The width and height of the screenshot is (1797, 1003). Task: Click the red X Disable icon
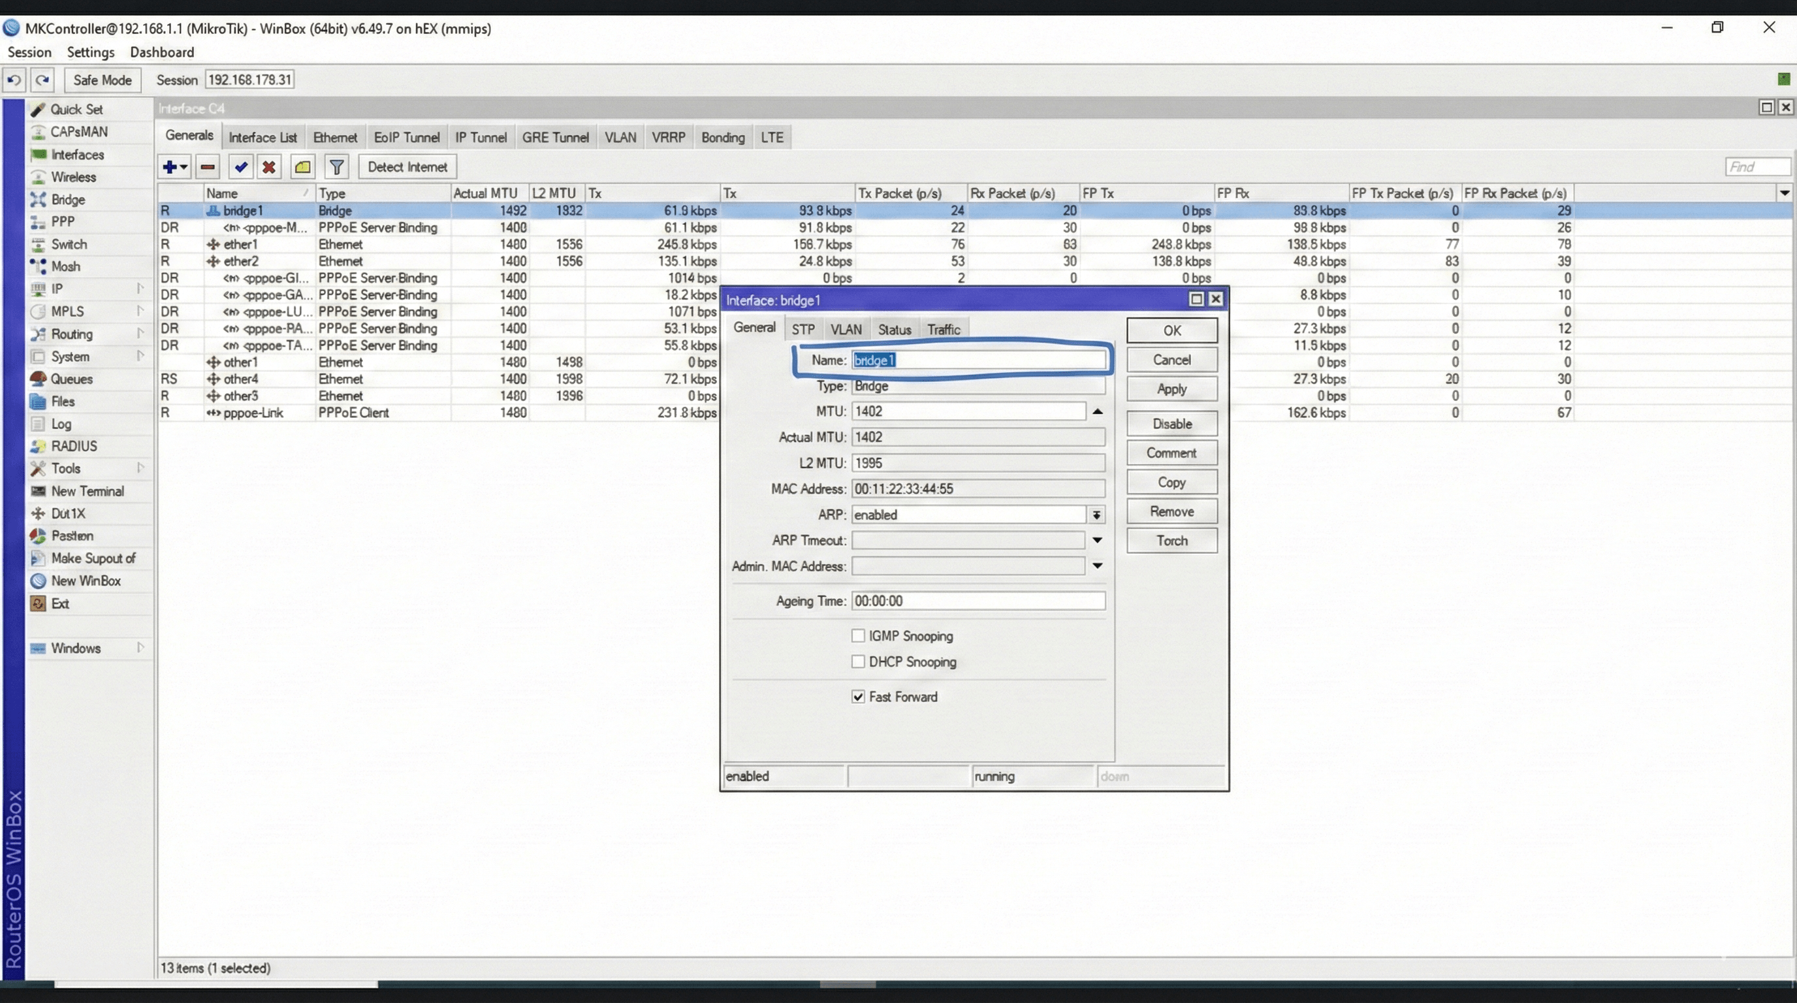coord(268,167)
